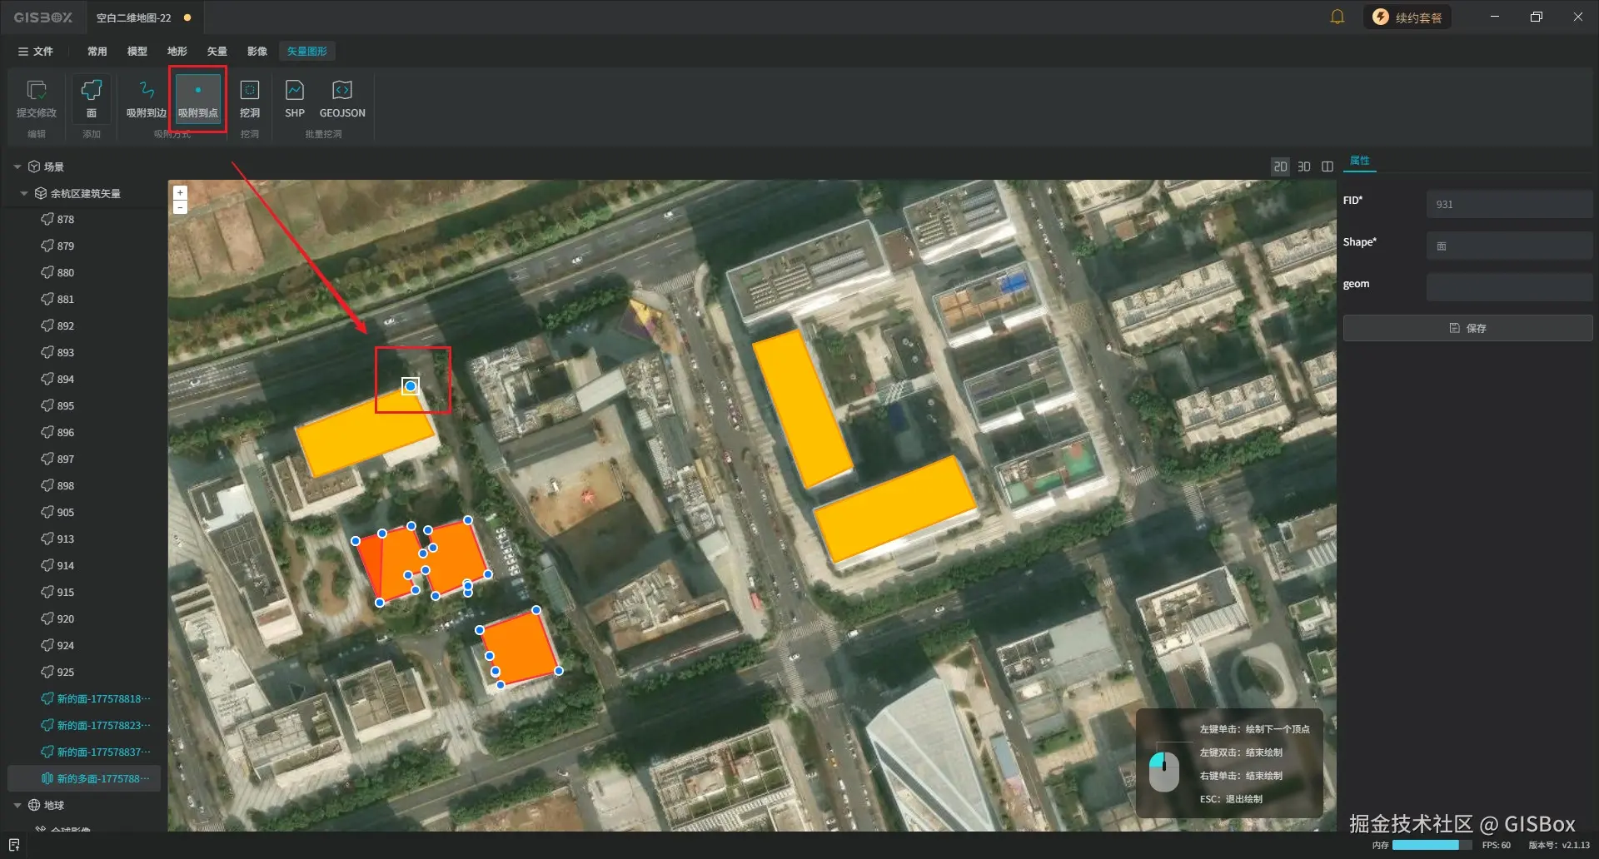Select the 新的多面-1775788 tree item
The height and width of the screenshot is (859, 1599).
tap(83, 778)
